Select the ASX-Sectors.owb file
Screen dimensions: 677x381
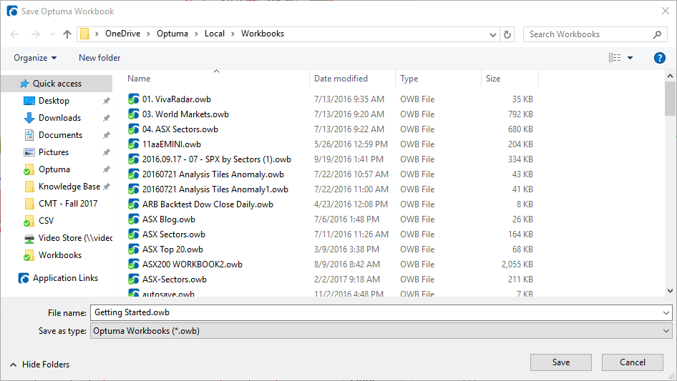[175, 279]
